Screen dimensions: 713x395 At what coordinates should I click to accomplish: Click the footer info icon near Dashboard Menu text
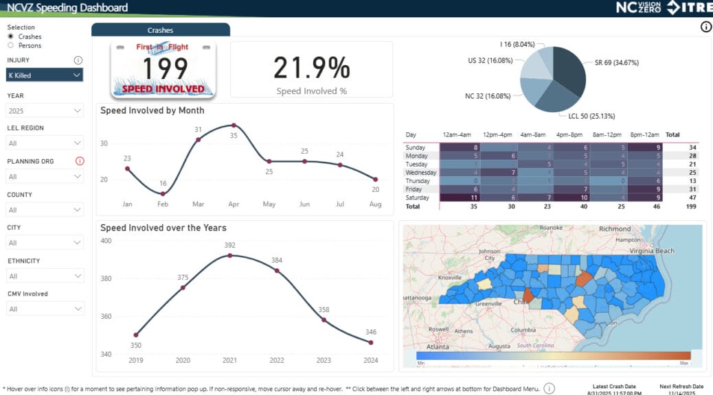point(549,389)
